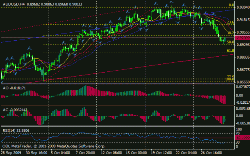Screen dimensions: 250x156
Task: Click the 22 Oct 04:00 time label
Action: coord(186,153)
